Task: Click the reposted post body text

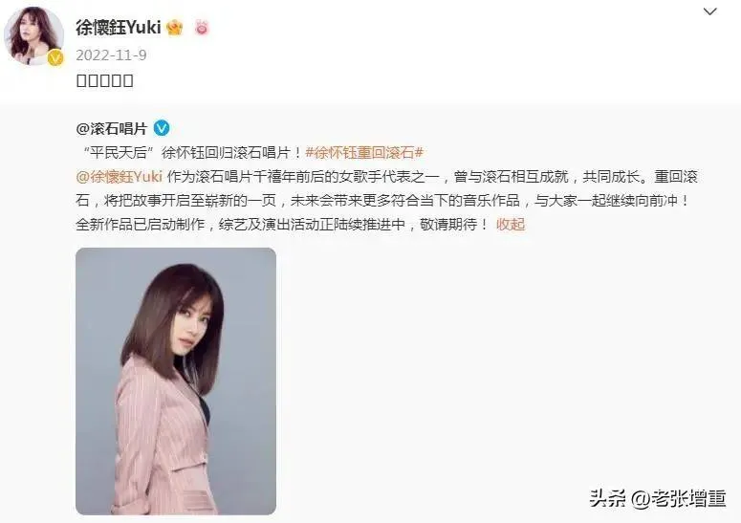Action: tap(386, 188)
